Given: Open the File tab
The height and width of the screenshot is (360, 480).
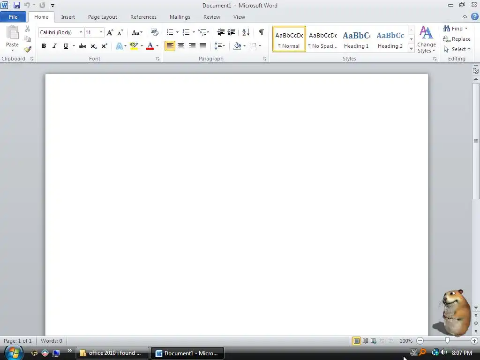Looking at the screenshot, I should click(13, 17).
